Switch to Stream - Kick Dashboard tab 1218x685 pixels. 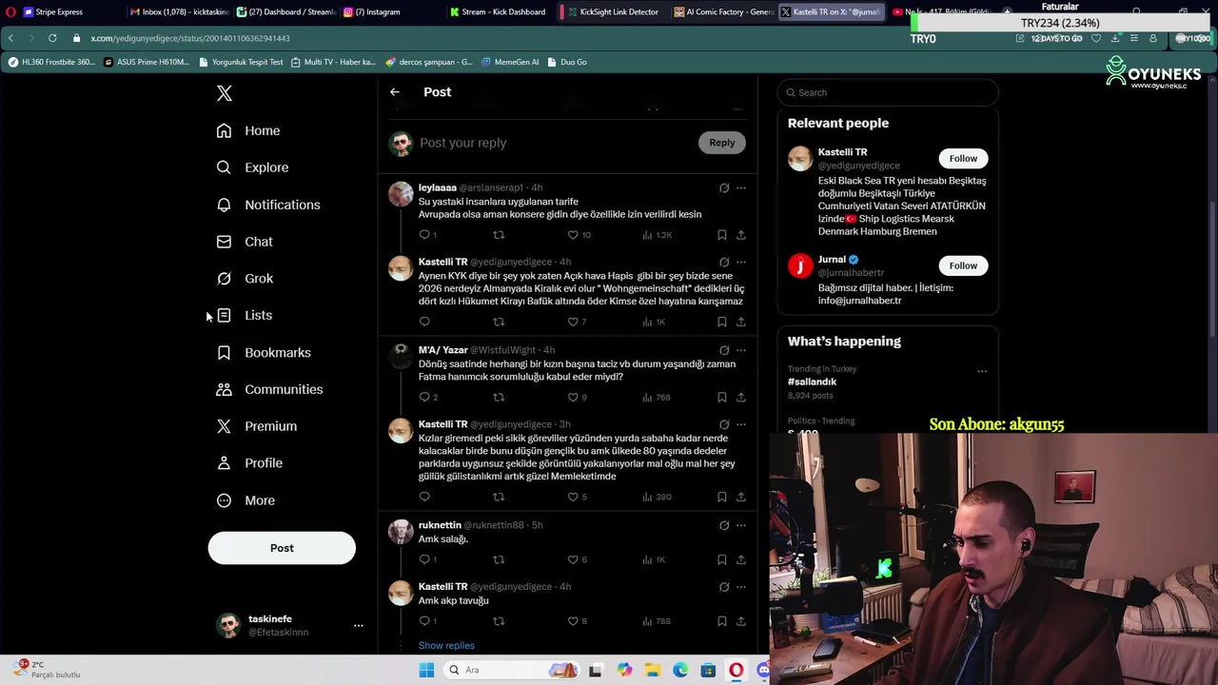500,12
